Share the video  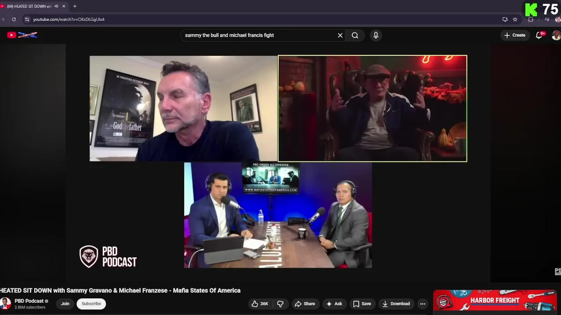pos(305,304)
